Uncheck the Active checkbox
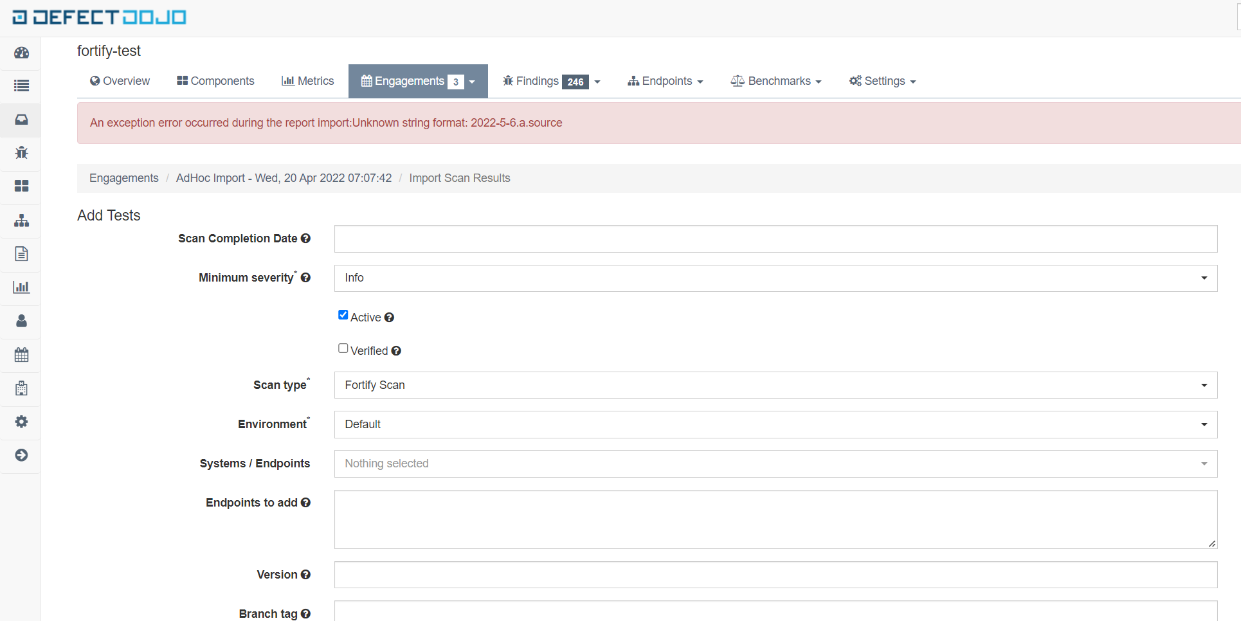1241x621 pixels. (343, 314)
